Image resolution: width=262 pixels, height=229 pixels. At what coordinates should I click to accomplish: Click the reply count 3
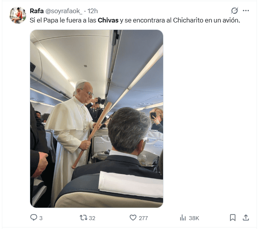(41, 218)
